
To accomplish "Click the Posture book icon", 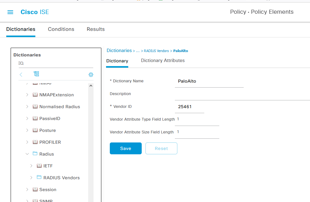I will pyautogui.click(x=35, y=130).
